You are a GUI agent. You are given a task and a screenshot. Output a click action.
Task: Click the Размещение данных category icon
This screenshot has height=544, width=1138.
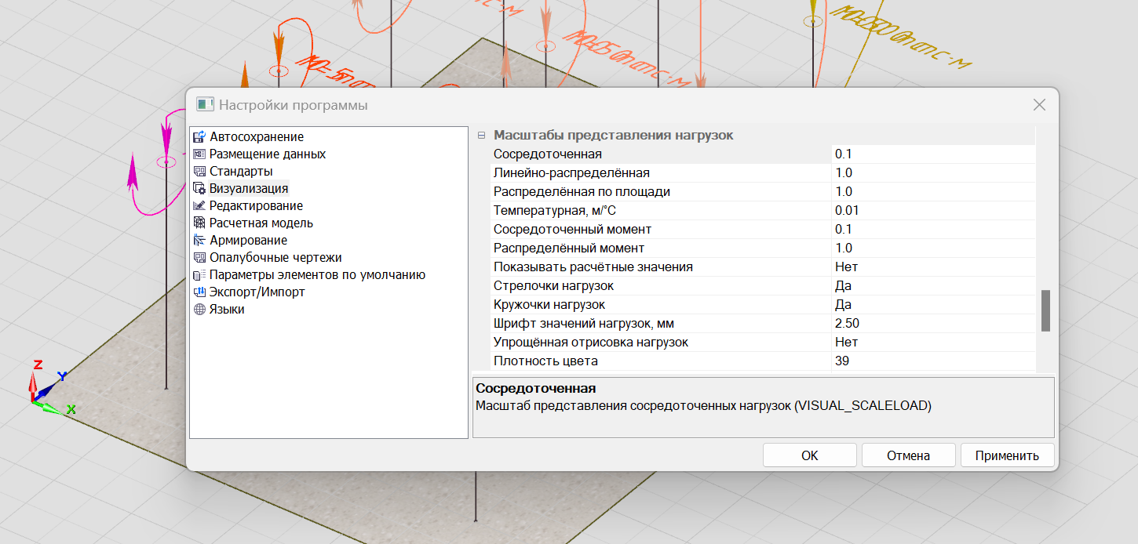199,154
